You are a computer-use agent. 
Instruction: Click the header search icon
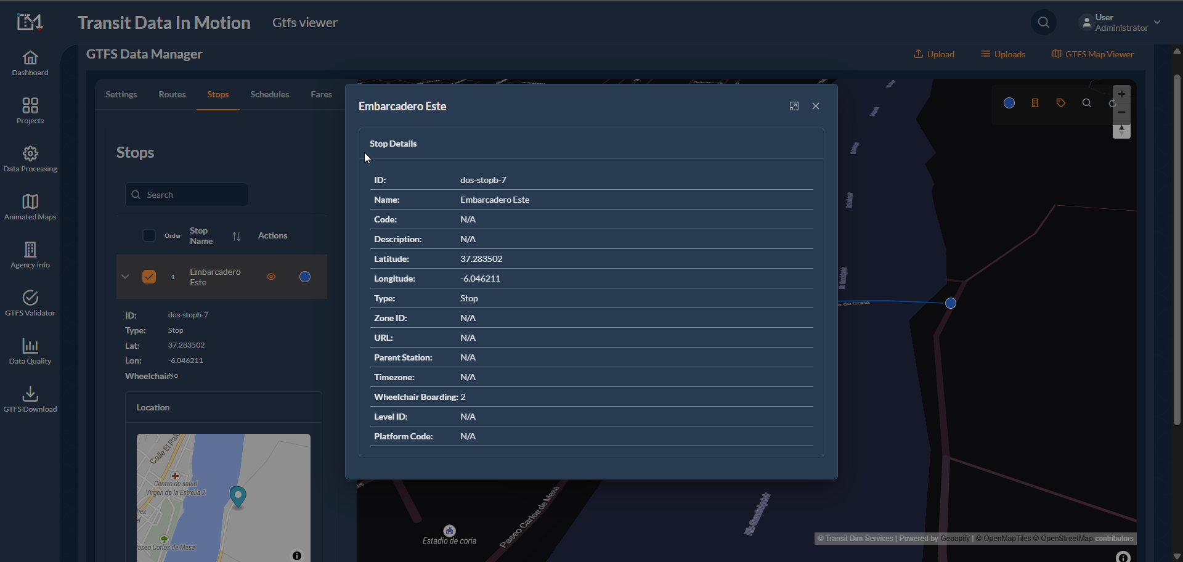point(1043,23)
